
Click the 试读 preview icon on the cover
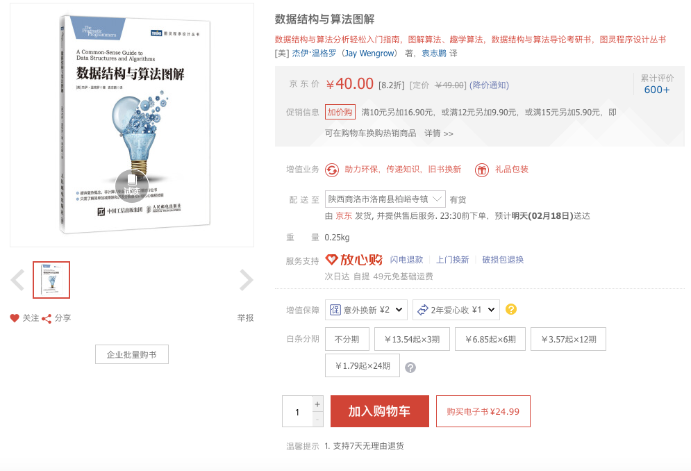pos(132,185)
